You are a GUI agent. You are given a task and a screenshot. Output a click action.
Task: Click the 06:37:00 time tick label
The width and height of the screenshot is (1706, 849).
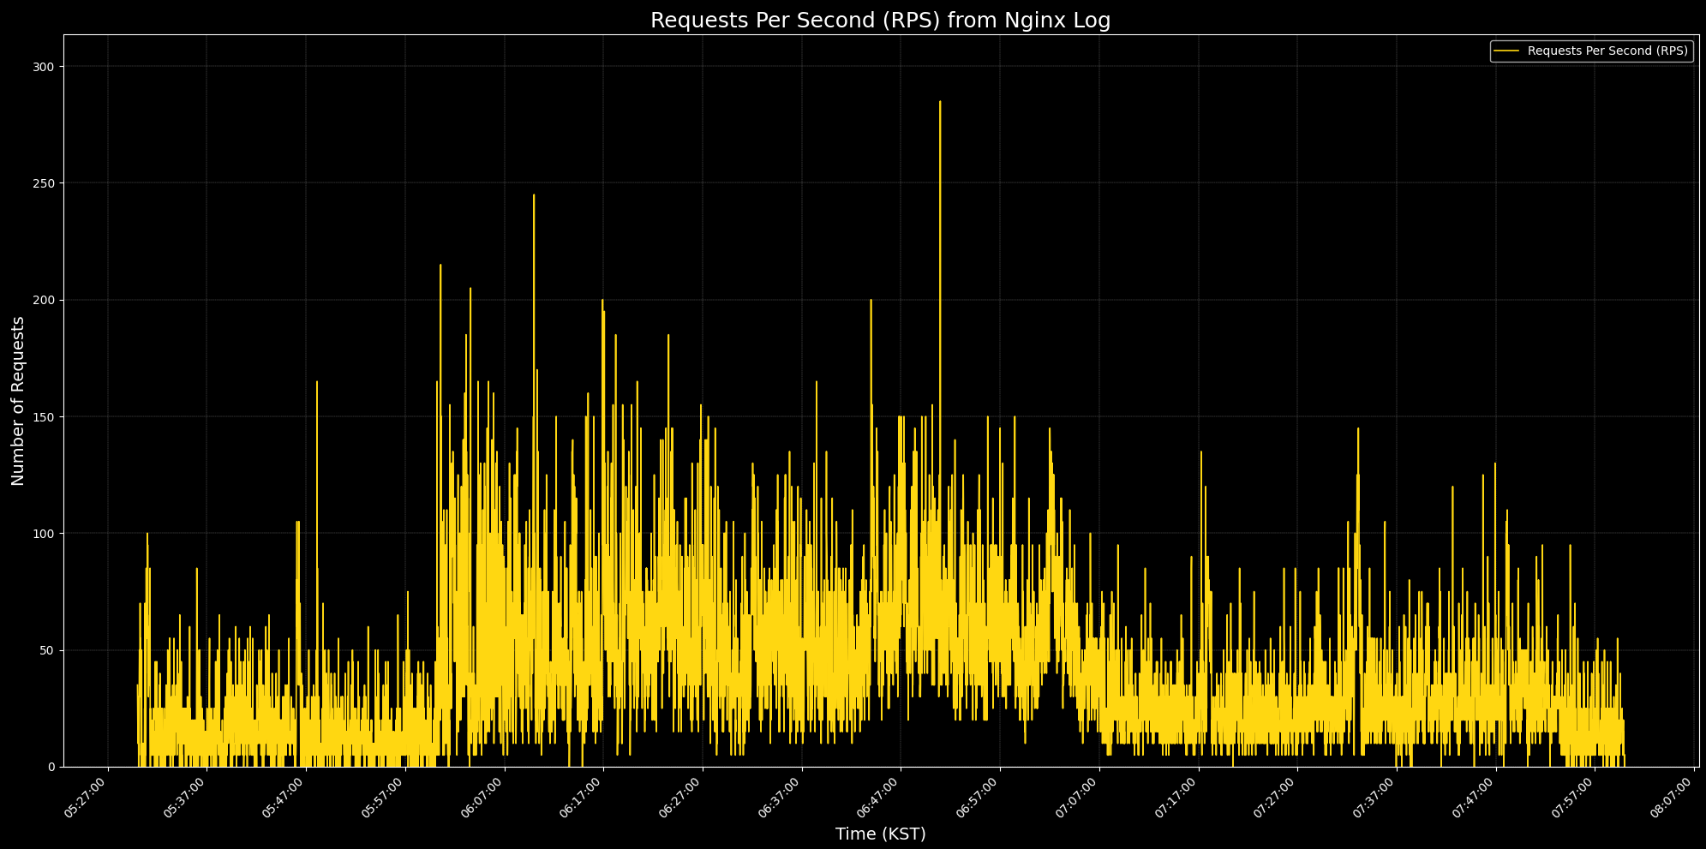coord(781,798)
